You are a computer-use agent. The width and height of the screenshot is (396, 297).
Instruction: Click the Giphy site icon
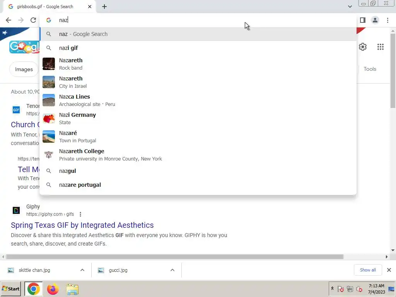[16, 210]
